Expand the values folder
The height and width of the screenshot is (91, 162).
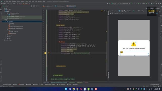6,37
